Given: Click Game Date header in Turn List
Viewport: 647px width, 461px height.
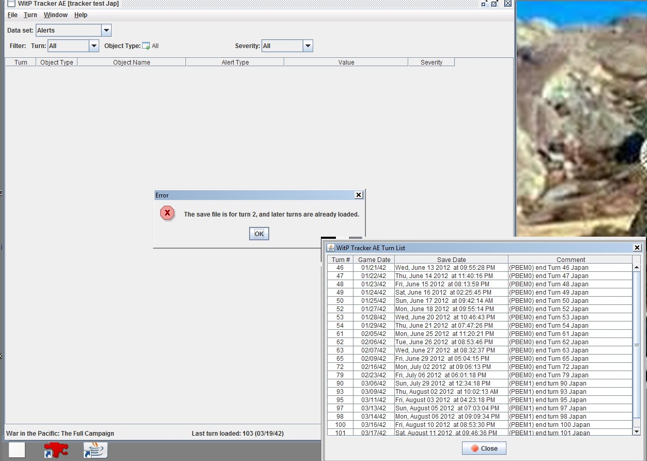Looking at the screenshot, I should pos(374,259).
